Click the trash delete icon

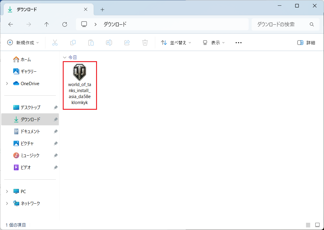click(145, 43)
